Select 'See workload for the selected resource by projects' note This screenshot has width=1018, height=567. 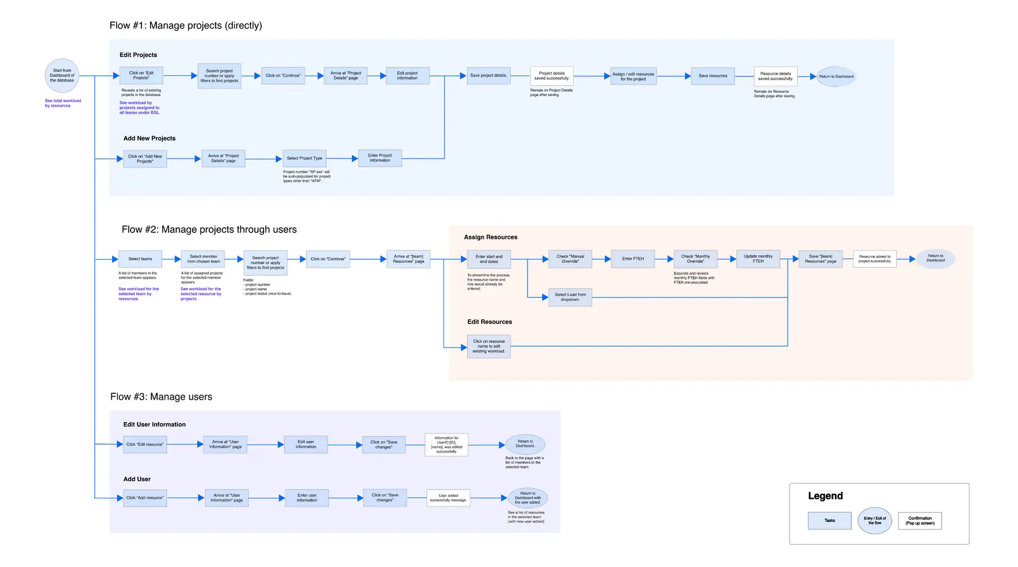(201, 294)
